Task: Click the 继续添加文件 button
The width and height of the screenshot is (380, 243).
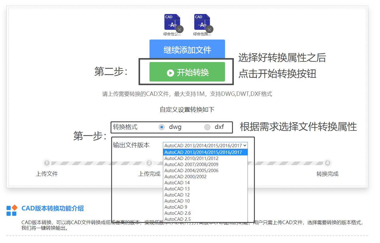Action: (187, 49)
